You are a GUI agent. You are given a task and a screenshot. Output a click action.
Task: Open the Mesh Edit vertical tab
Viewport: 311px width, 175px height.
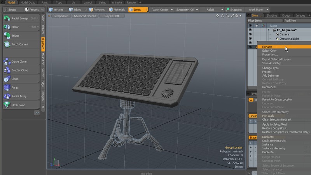[43, 59]
